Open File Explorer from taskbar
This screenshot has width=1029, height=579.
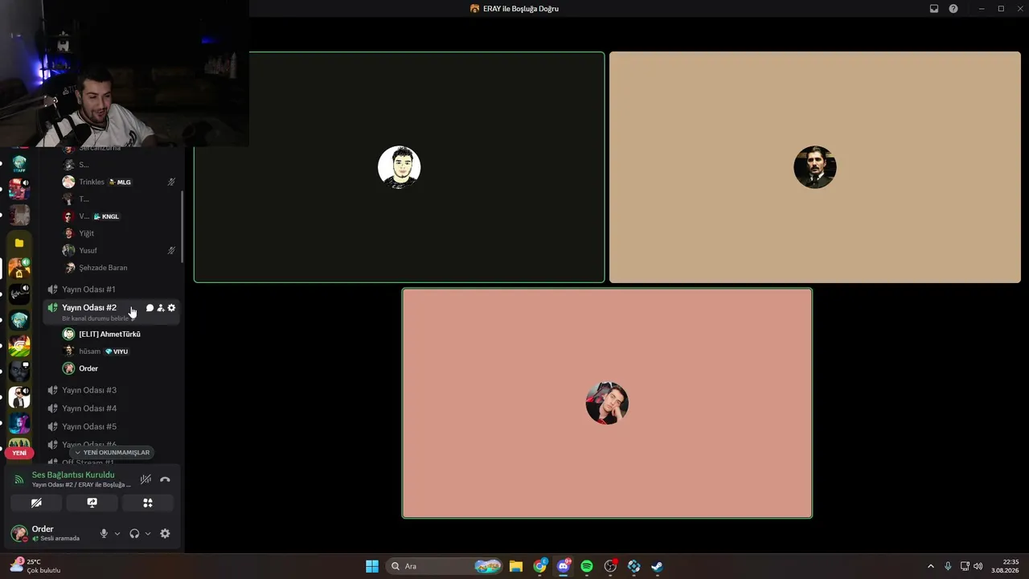pyautogui.click(x=516, y=566)
